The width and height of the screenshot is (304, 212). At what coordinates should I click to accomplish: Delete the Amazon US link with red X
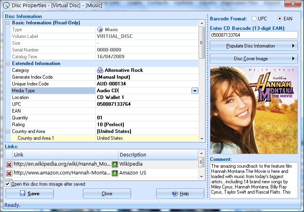pos(9,173)
